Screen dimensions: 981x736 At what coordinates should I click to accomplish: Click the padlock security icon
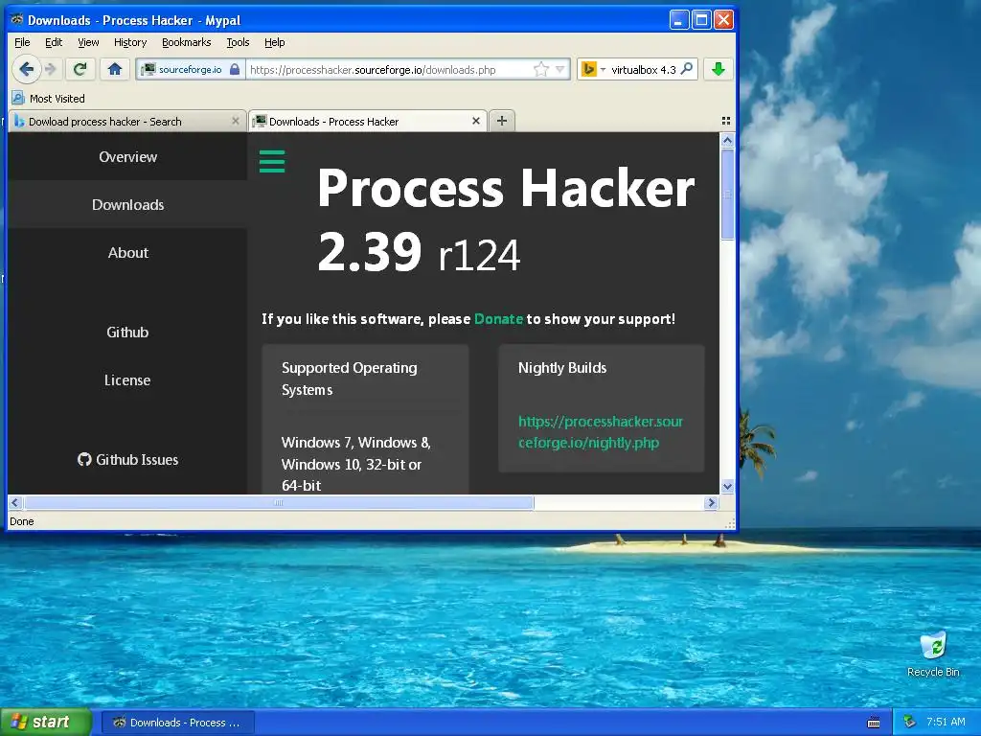pos(235,69)
